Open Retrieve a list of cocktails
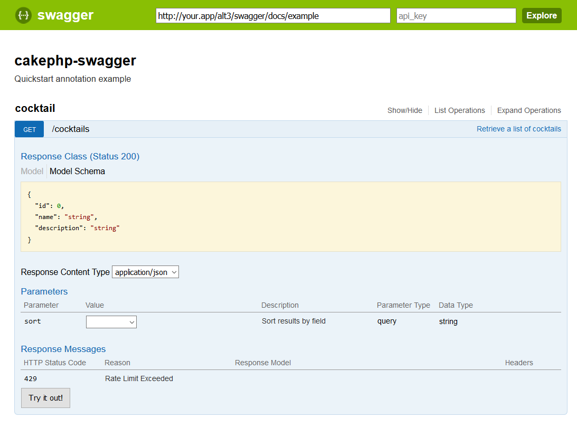Screen dimensions: 577x427 (x=518, y=129)
